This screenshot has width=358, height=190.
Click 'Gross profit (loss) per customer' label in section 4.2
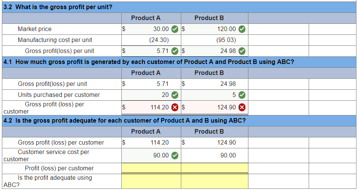[61, 143]
